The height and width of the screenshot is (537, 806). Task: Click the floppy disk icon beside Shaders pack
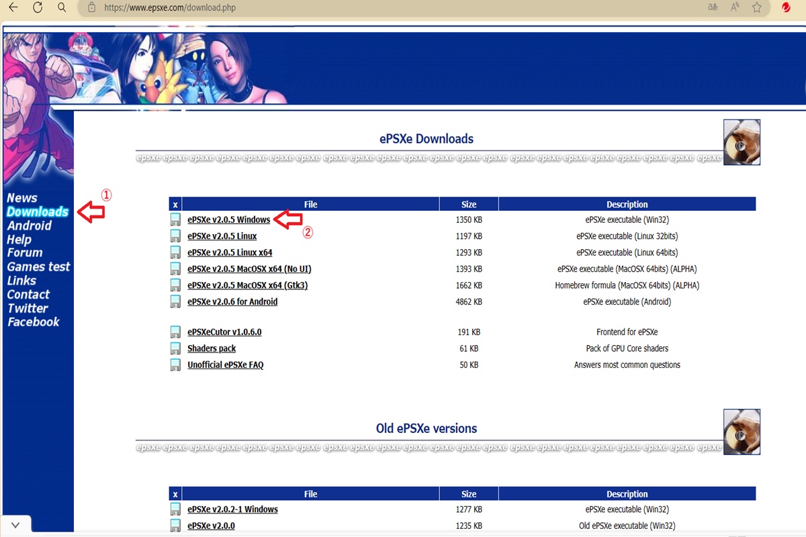click(x=175, y=348)
